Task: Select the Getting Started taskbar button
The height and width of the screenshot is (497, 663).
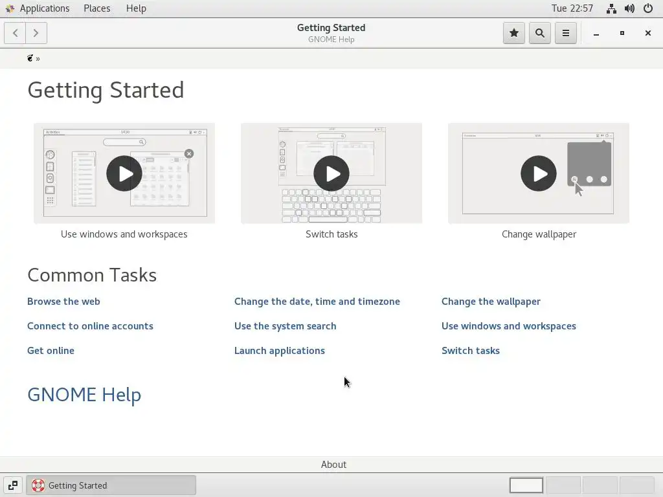Action: coord(111,485)
